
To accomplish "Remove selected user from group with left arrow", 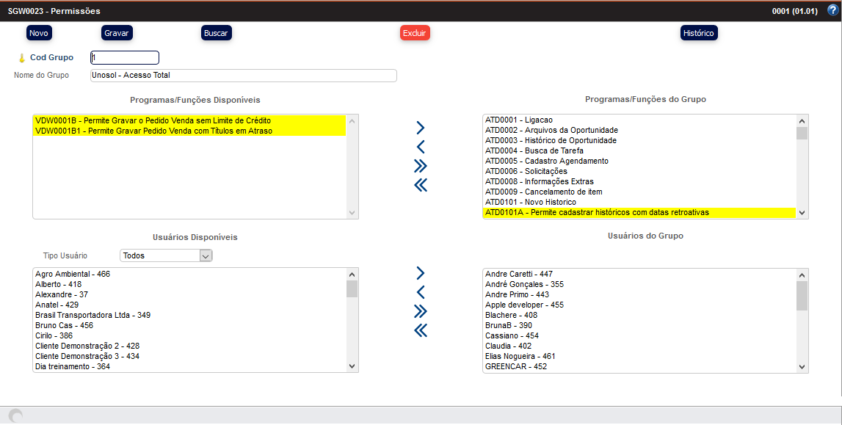I will (420, 291).
